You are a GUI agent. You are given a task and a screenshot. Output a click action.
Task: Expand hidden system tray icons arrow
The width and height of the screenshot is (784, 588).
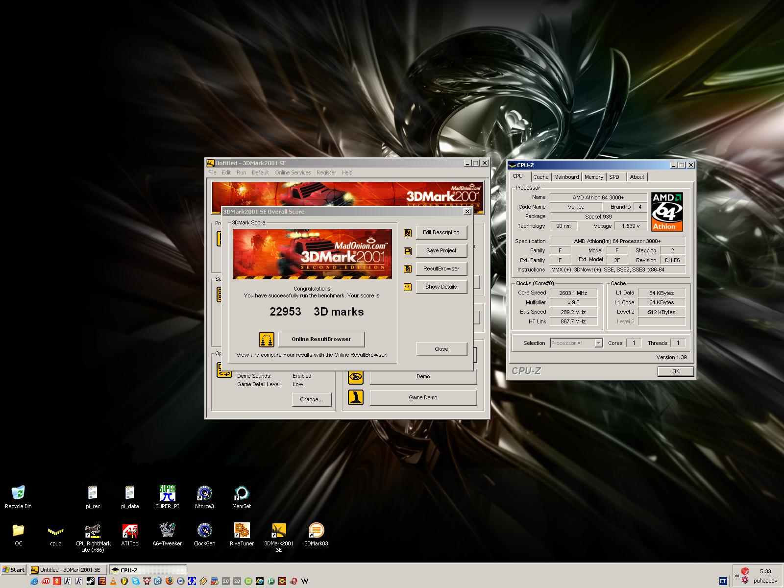pos(736,576)
